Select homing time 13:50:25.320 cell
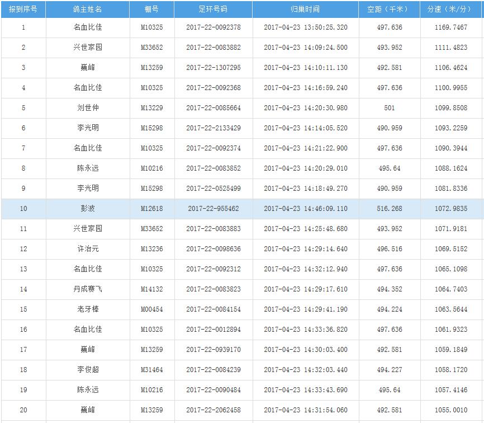The width and height of the screenshot is (484, 423). [305, 27]
